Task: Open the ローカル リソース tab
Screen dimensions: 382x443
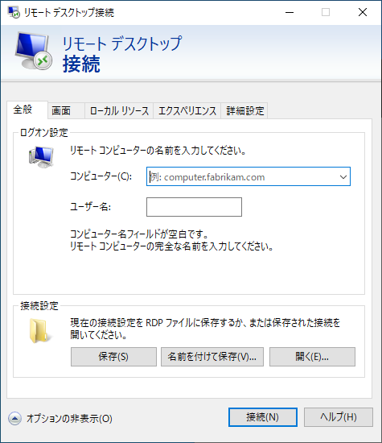Action: [x=119, y=110]
